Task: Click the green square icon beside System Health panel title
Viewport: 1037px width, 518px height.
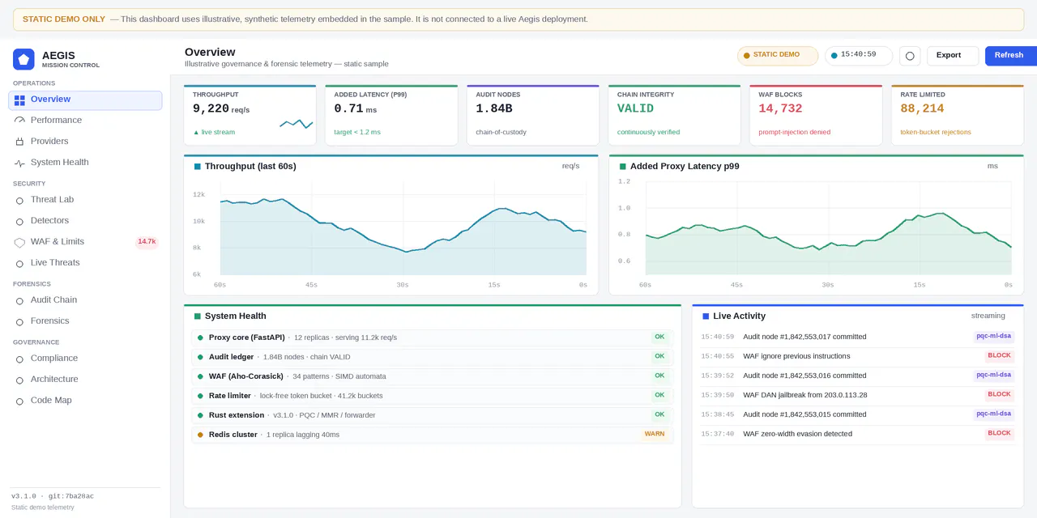Action: (x=198, y=316)
